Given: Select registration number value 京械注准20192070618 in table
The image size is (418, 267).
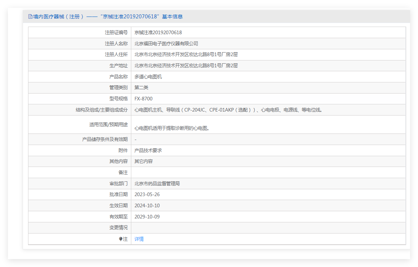Looking at the screenshot, I should click(158, 32).
